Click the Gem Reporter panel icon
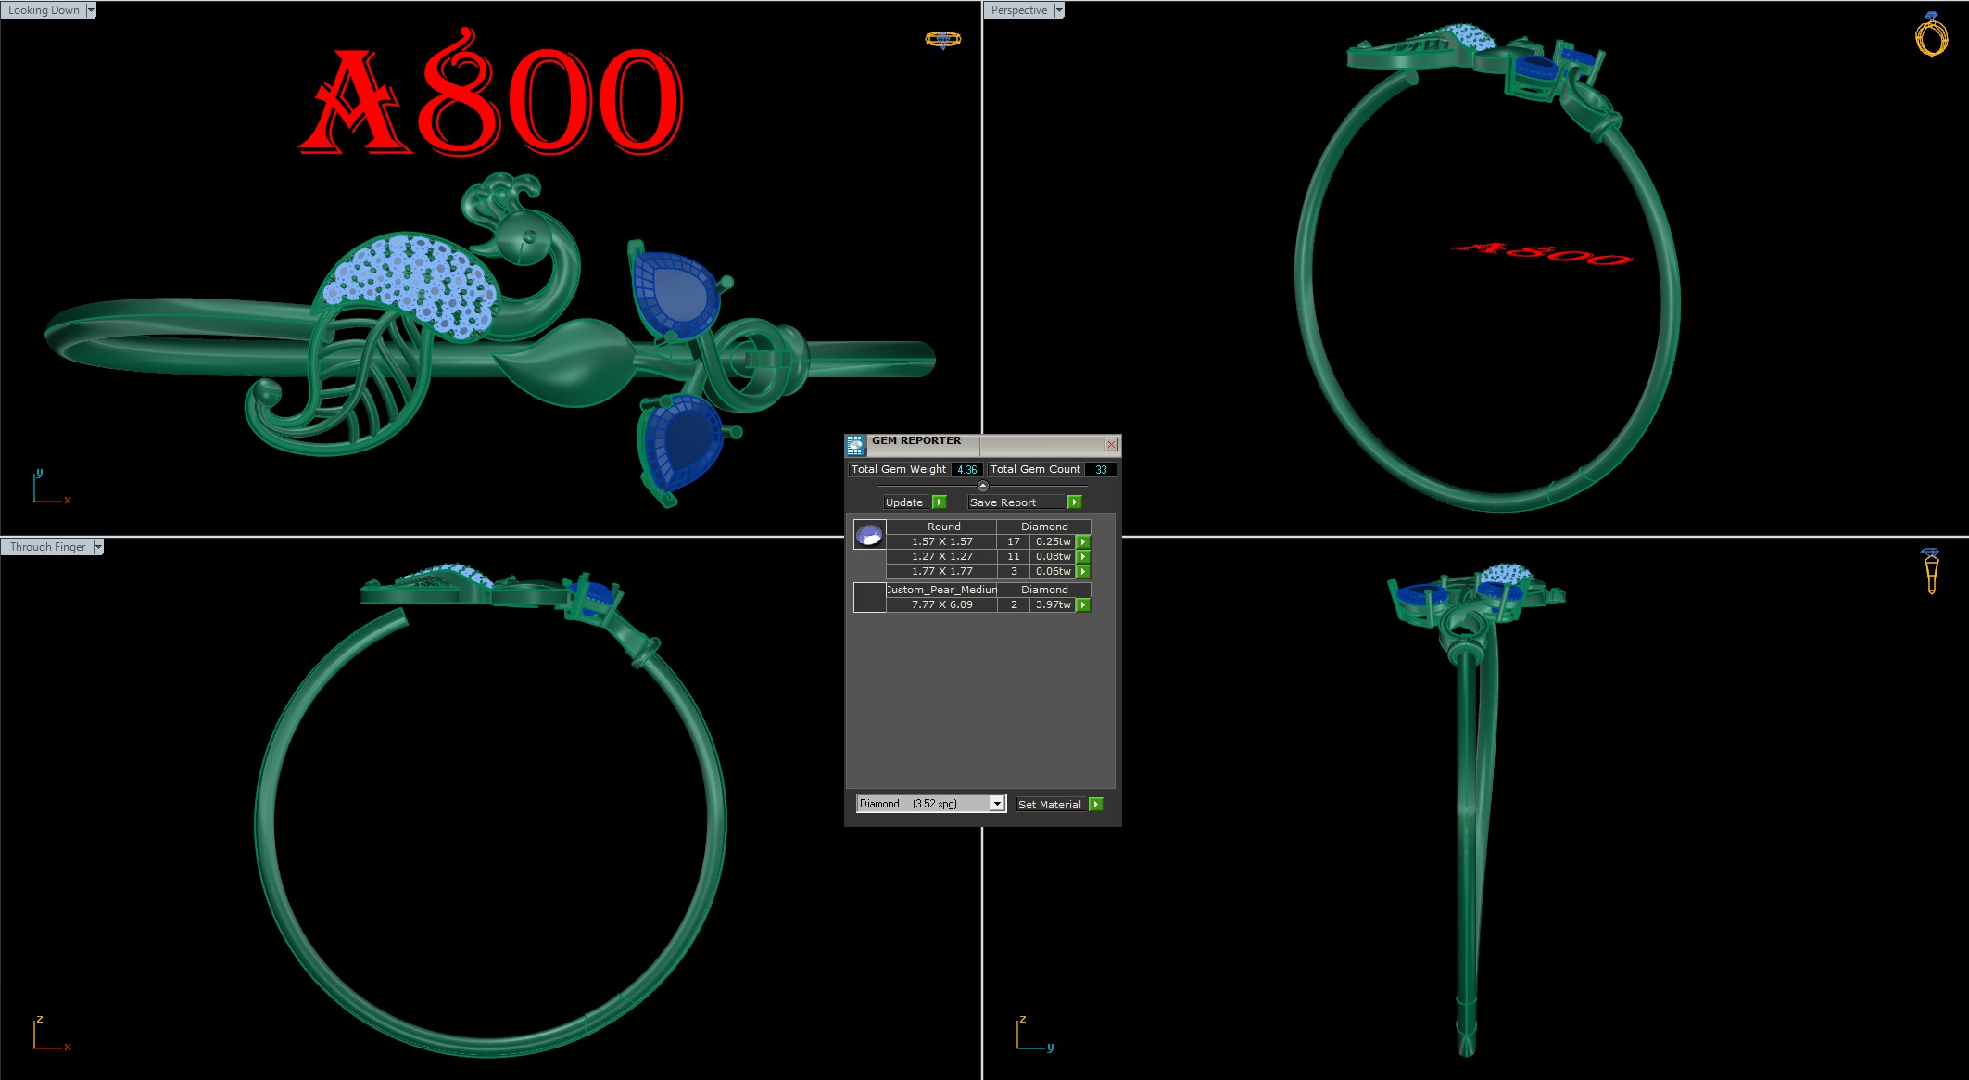Viewport: 1969px width, 1080px height. [x=855, y=445]
